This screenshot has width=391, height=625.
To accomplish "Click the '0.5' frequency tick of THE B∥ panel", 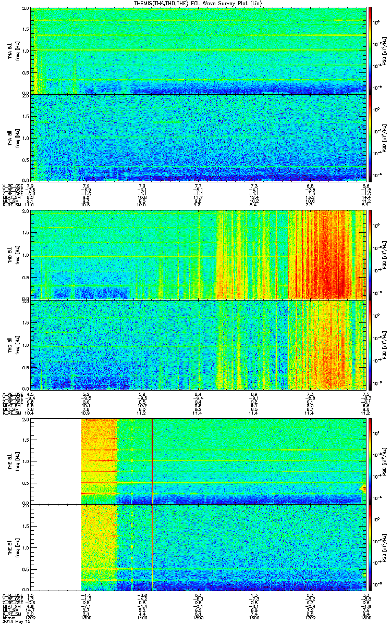I will 25,569.
